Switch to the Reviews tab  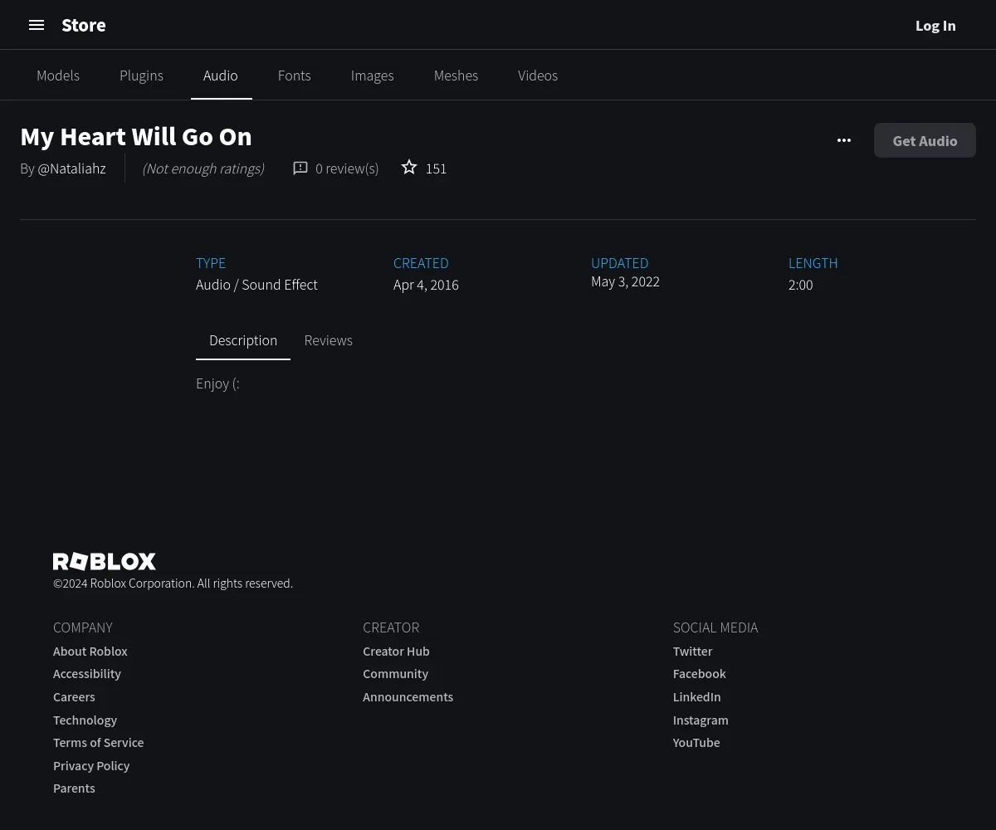click(x=328, y=340)
